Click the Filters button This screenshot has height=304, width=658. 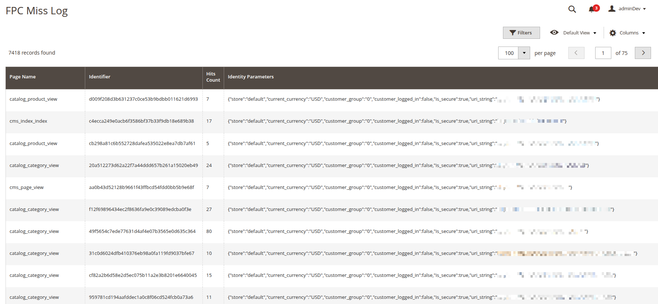[x=521, y=33]
